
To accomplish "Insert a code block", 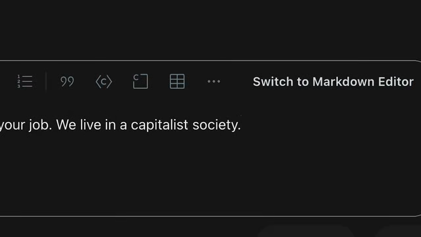I will click(x=140, y=82).
